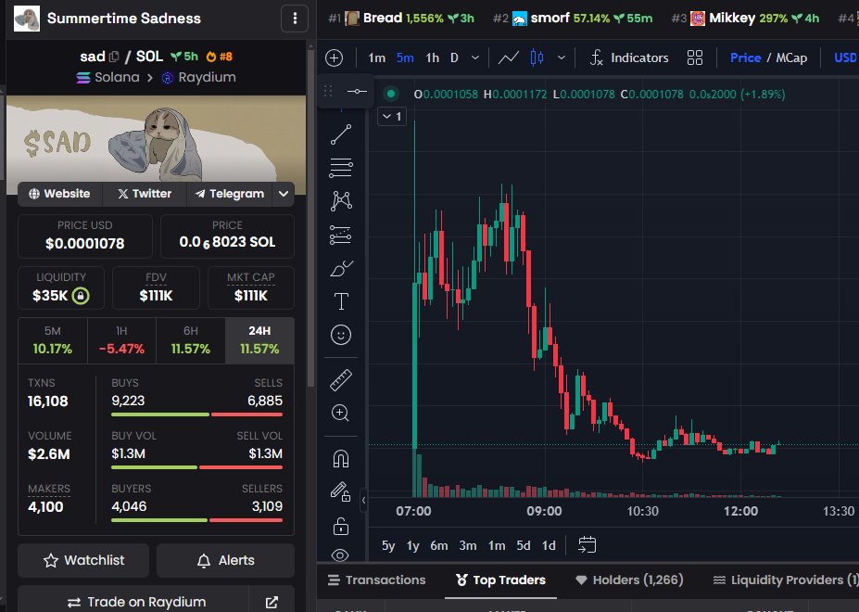Select the pattern drawing tool
This screenshot has width=859, height=612.
(x=341, y=201)
